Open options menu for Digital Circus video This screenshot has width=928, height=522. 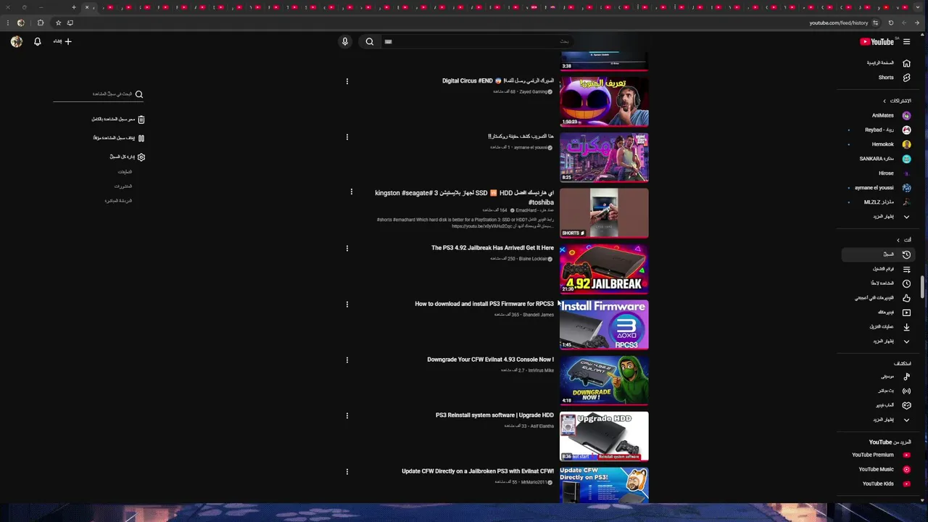(347, 81)
